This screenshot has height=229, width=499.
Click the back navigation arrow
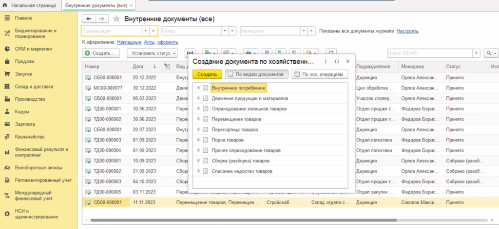[89, 19]
